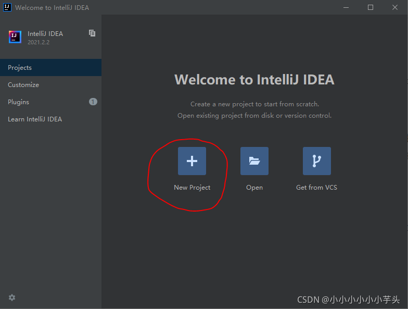Minimize the Welcome window

point(346,7)
